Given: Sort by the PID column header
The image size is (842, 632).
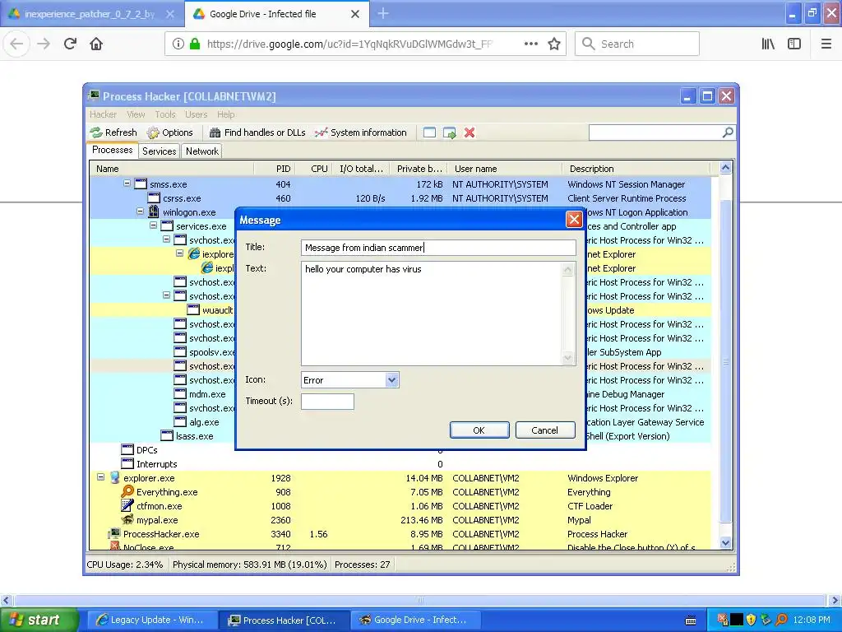Looking at the screenshot, I should pos(275,169).
